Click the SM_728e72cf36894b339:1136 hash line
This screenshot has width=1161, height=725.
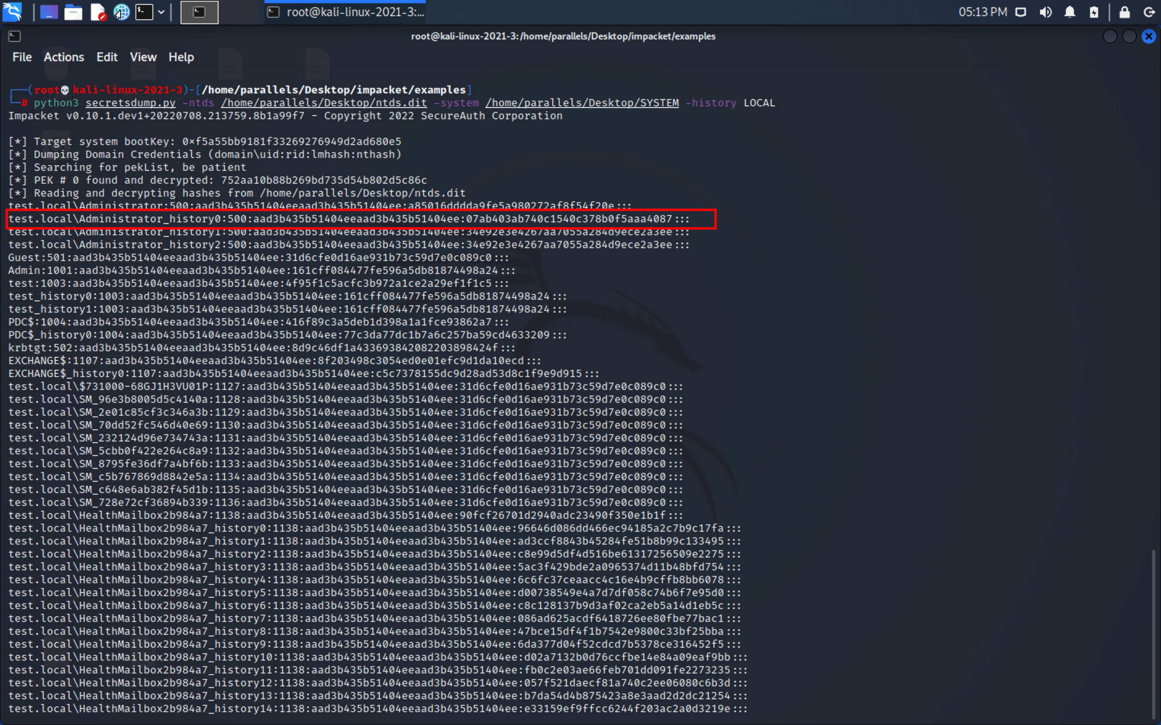point(345,503)
